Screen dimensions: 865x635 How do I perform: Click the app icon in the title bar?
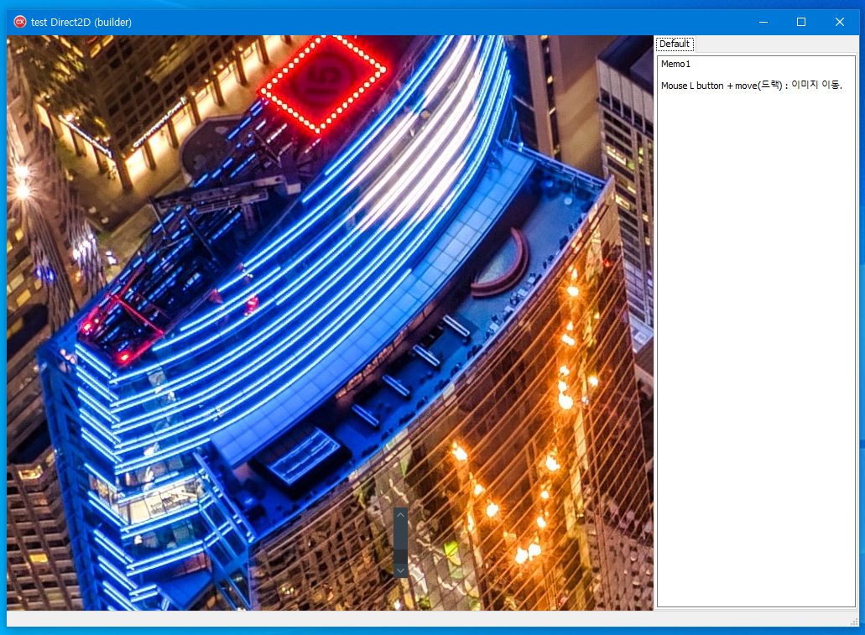click(20, 22)
